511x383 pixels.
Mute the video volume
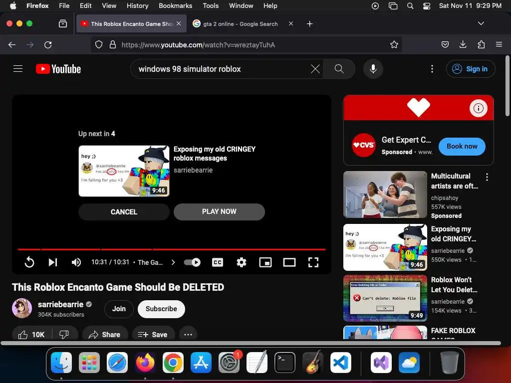[76, 262]
